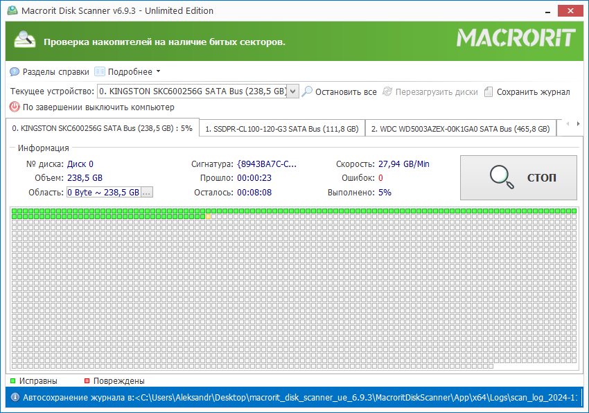Image resolution: width=589 pixels, height=413 pixels.
Task: Minimize the Macrorit Disk Scanner window
Action: 548,11
